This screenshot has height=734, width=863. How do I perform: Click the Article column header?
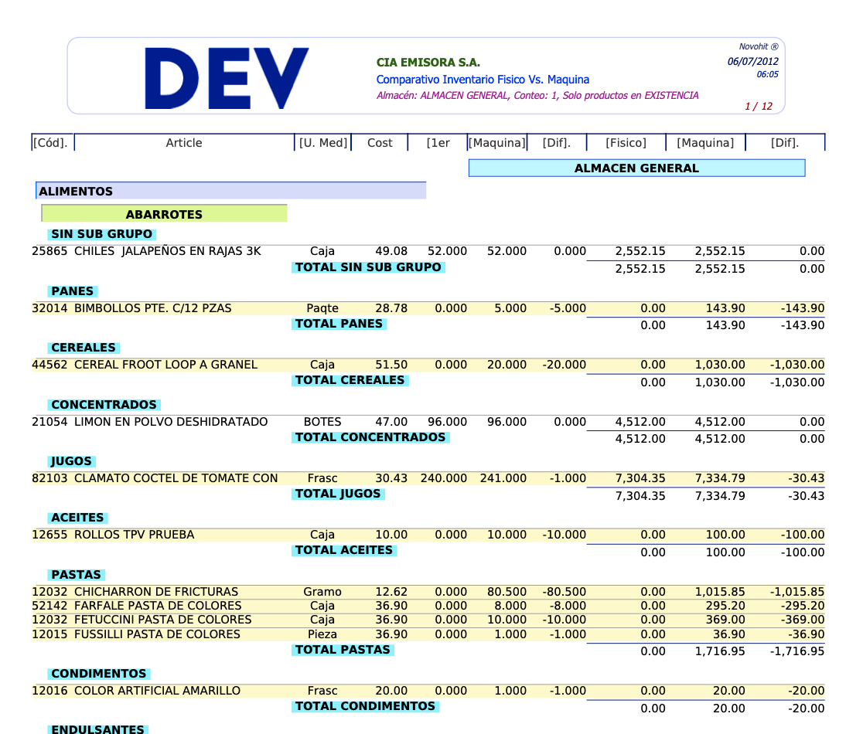[x=184, y=143]
